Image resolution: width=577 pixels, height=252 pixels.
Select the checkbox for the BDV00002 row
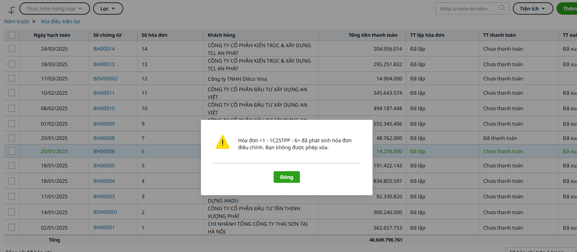tap(12, 78)
